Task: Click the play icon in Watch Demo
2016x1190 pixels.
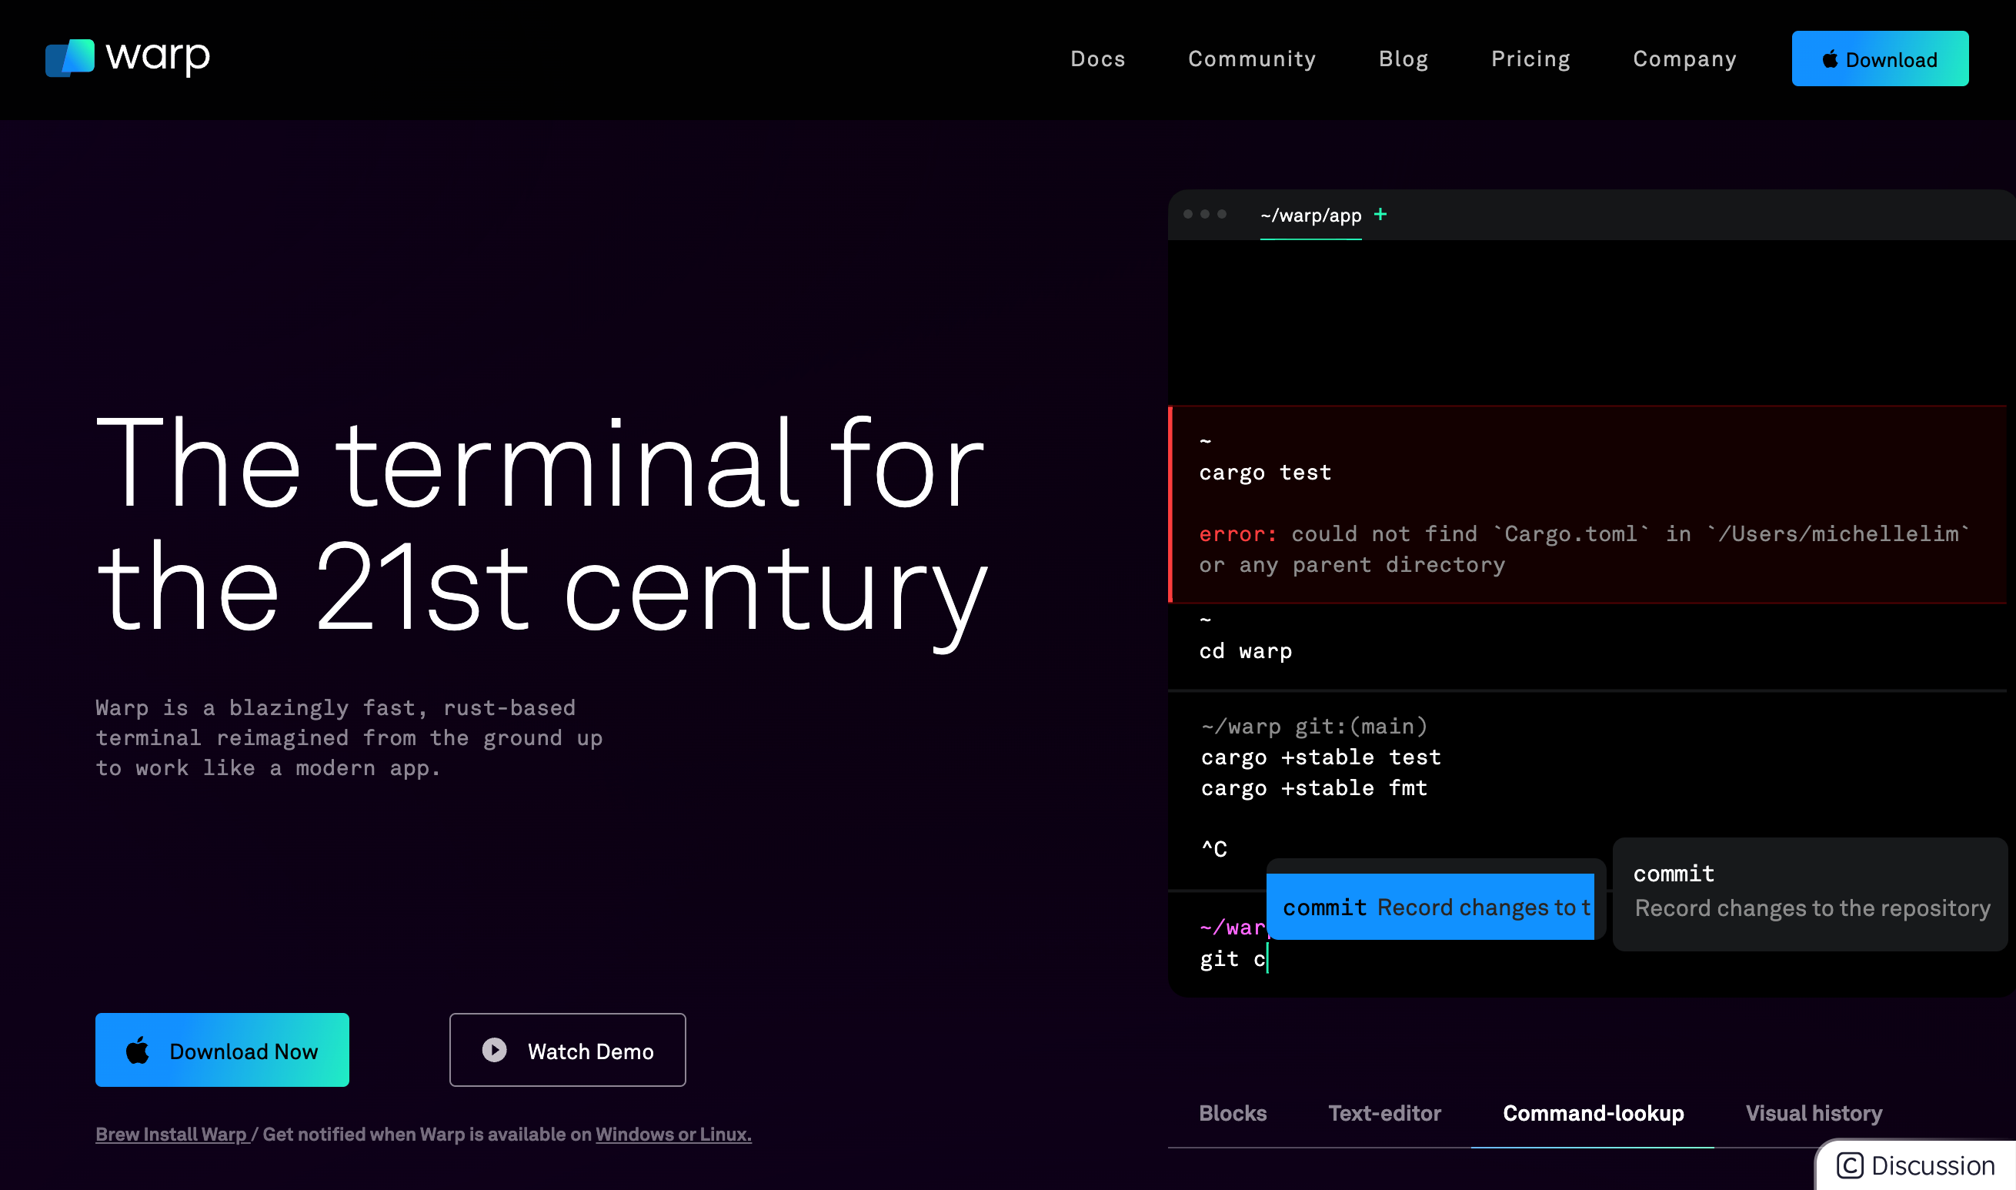Action: 495,1050
